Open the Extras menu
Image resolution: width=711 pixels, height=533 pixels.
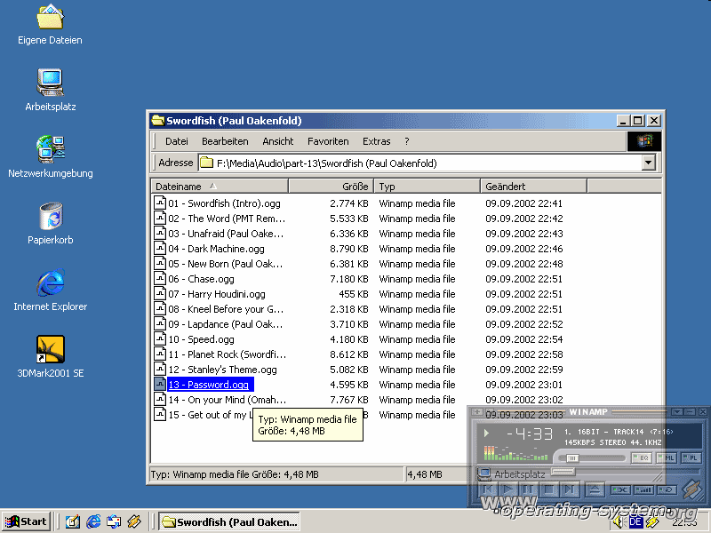(376, 141)
